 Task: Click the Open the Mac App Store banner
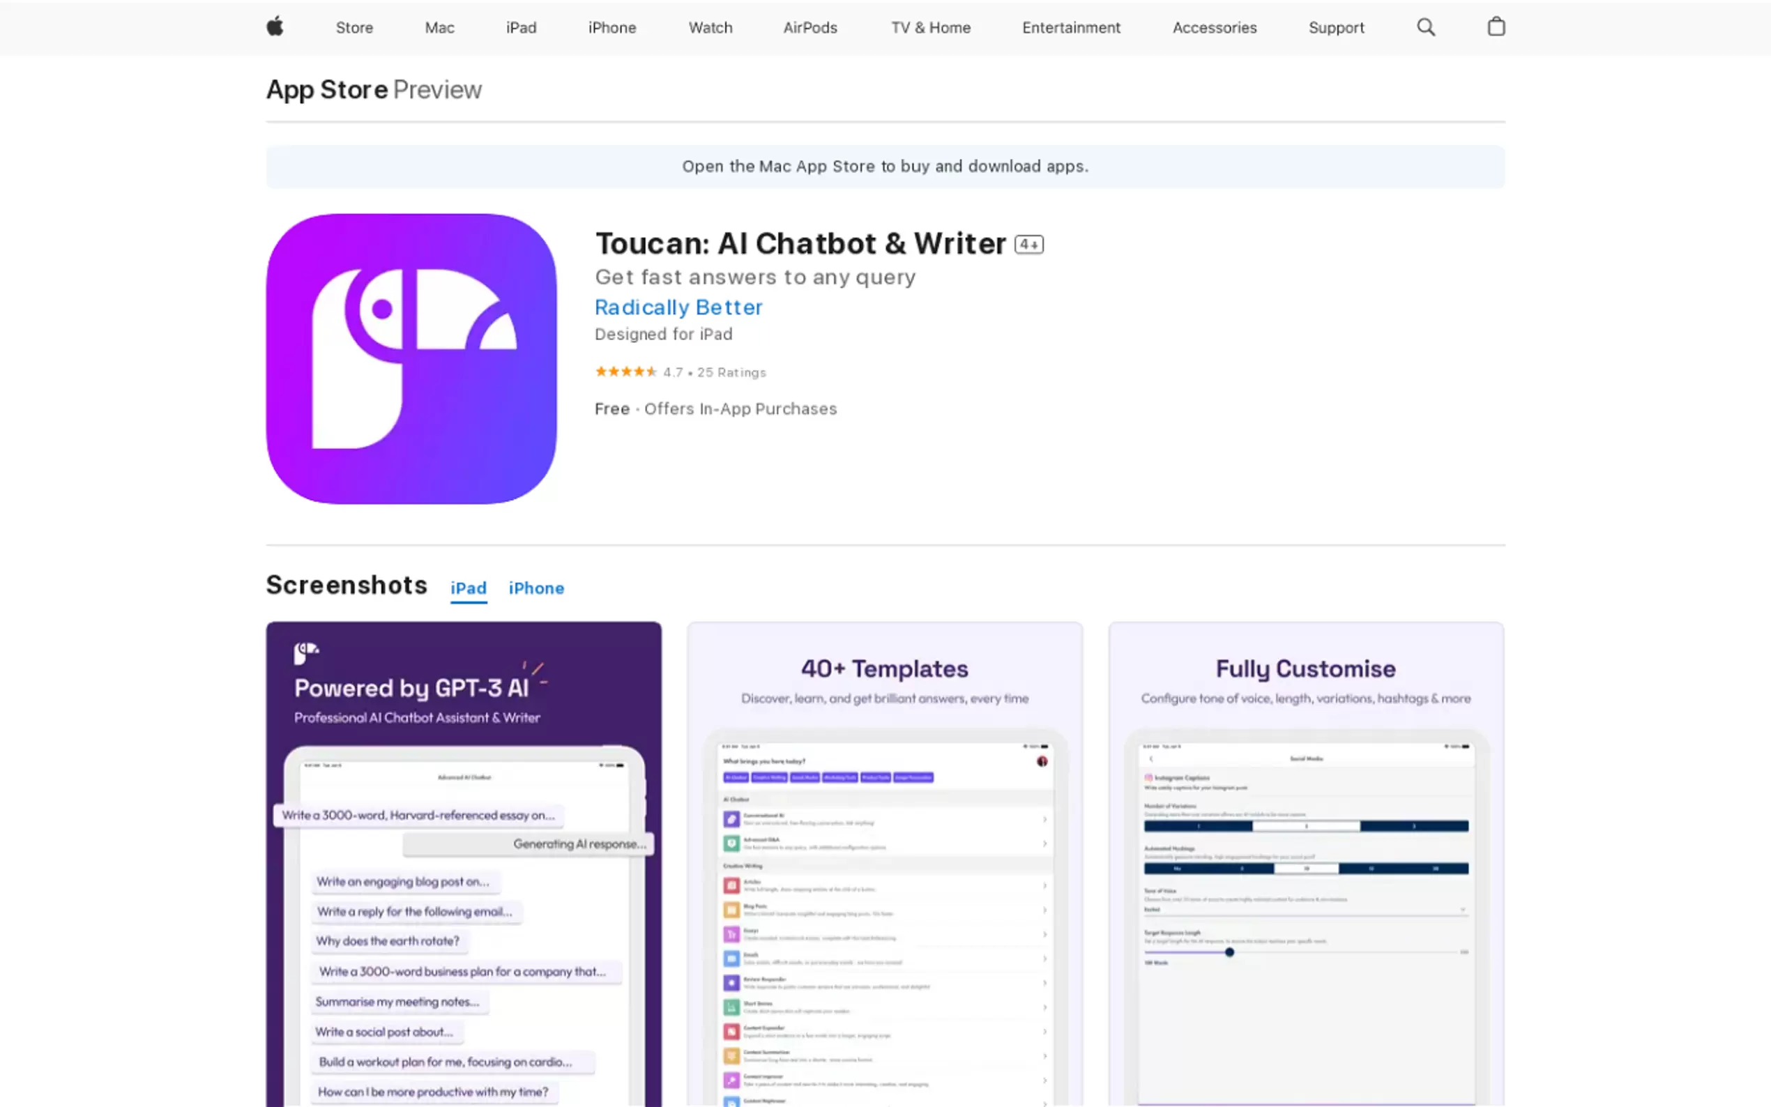(885, 166)
